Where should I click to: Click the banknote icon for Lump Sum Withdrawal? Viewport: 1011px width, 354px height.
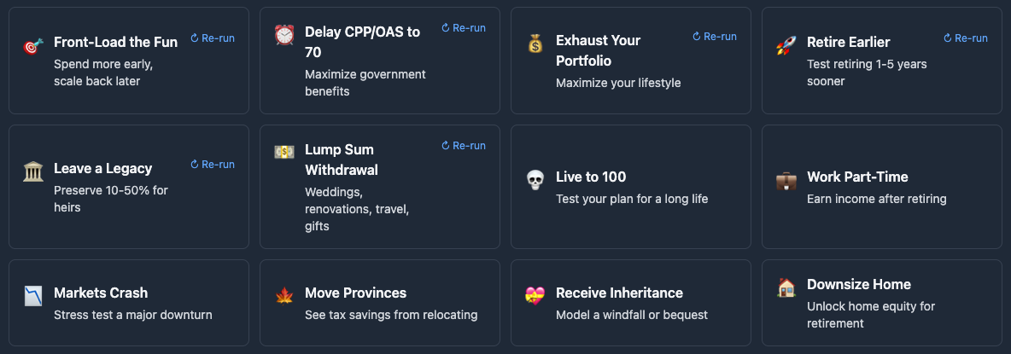[x=283, y=151]
